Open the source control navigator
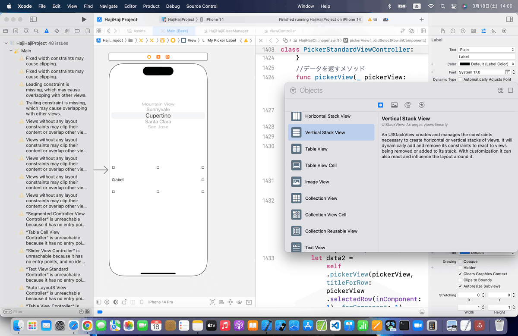This screenshot has width=518, height=336. pyautogui.click(x=16, y=31)
